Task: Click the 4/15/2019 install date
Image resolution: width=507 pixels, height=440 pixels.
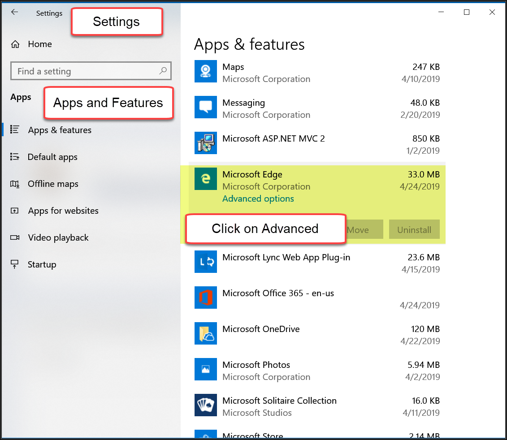Action: 420,269
